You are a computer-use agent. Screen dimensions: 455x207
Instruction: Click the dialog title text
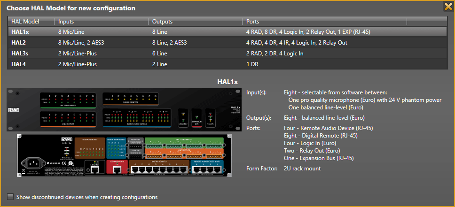click(71, 8)
